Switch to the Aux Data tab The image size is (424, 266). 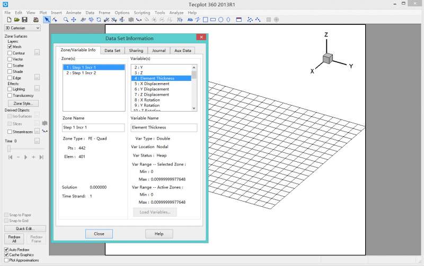coord(182,50)
